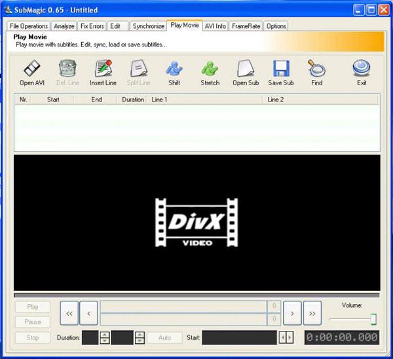Click the 0:00:00.000 time counter display
The image size is (393, 359).
tap(342, 337)
